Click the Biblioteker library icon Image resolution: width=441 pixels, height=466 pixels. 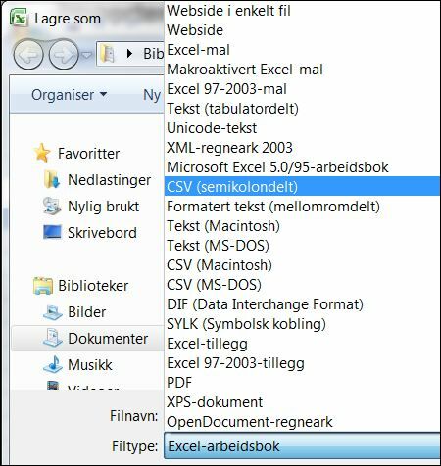pyautogui.click(x=43, y=286)
